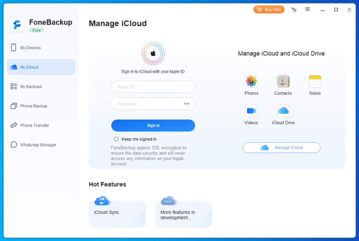Open Phone Backup section
Image resolution: width=359 pixels, height=241 pixels.
41,106
